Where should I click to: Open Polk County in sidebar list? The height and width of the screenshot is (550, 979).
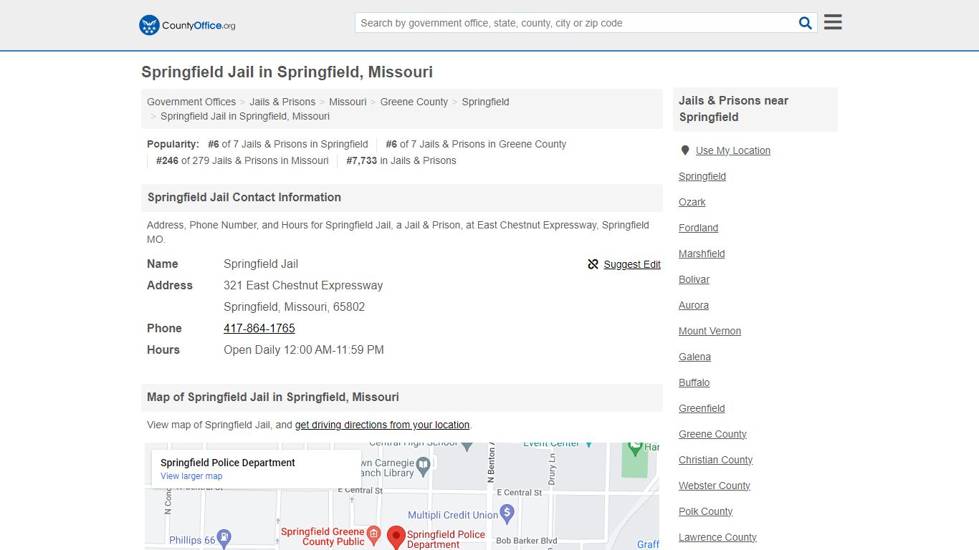click(705, 511)
